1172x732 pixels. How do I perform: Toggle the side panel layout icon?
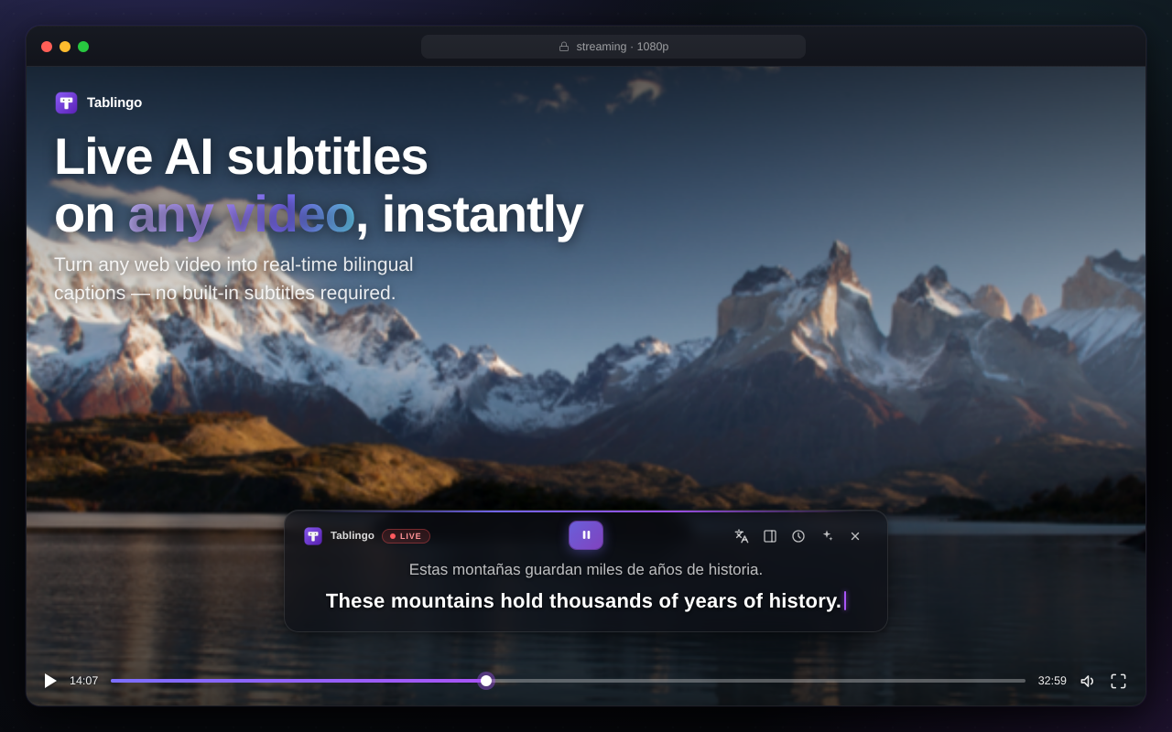(770, 536)
